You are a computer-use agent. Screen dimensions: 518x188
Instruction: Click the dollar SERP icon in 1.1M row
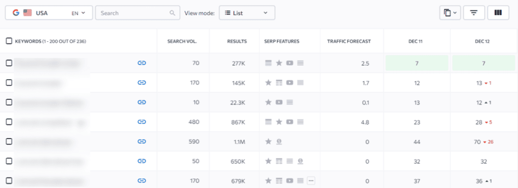[x=279, y=142]
